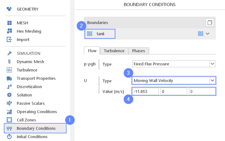Click the wall icon beside tank name

point(90,34)
